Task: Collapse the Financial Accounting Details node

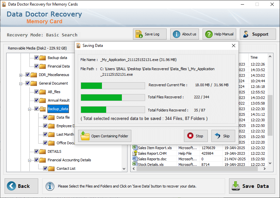Action: pyautogui.click(x=29, y=160)
